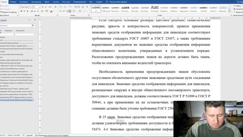Toggle bold formatting in the Font group

coord(21,11)
